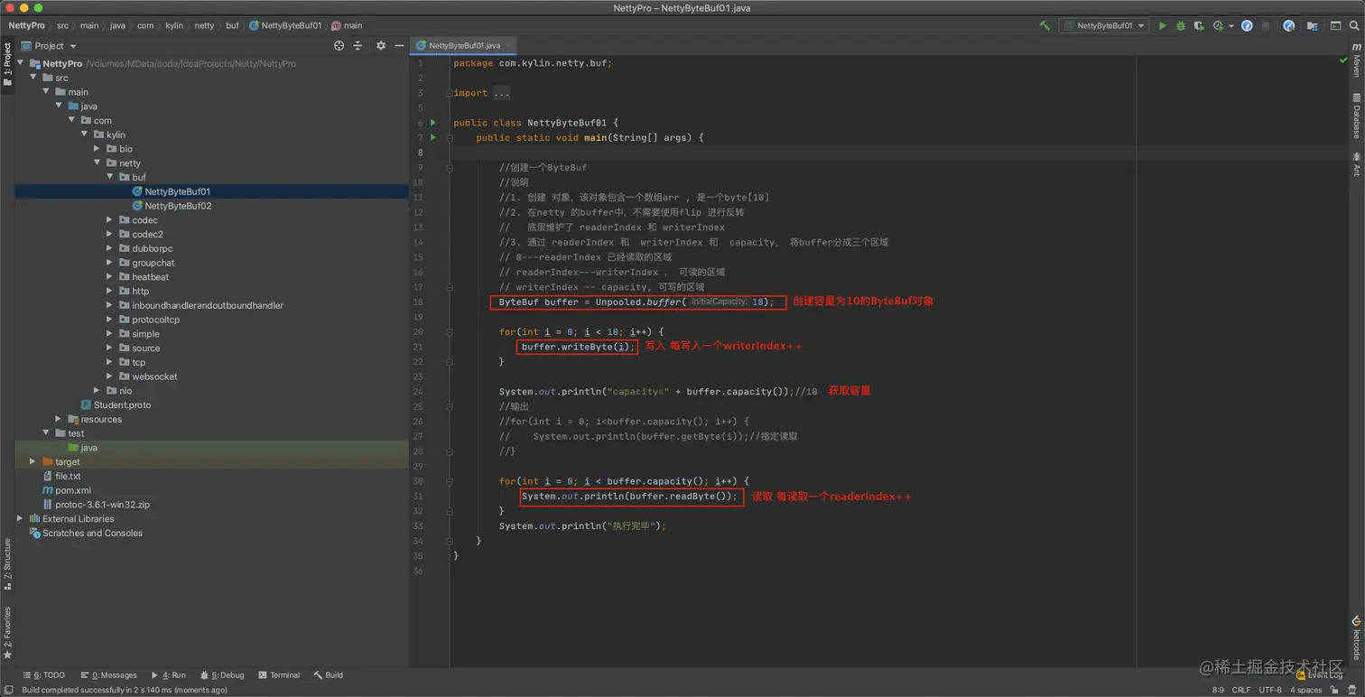The width and height of the screenshot is (1365, 697).
Task: Expand the folded import statement
Action: [x=501, y=93]
